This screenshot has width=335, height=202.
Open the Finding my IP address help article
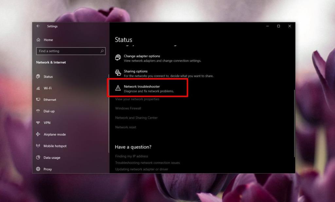132,156
